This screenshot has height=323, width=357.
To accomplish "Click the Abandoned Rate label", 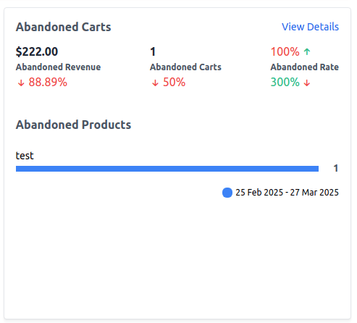I will point(305,67).
